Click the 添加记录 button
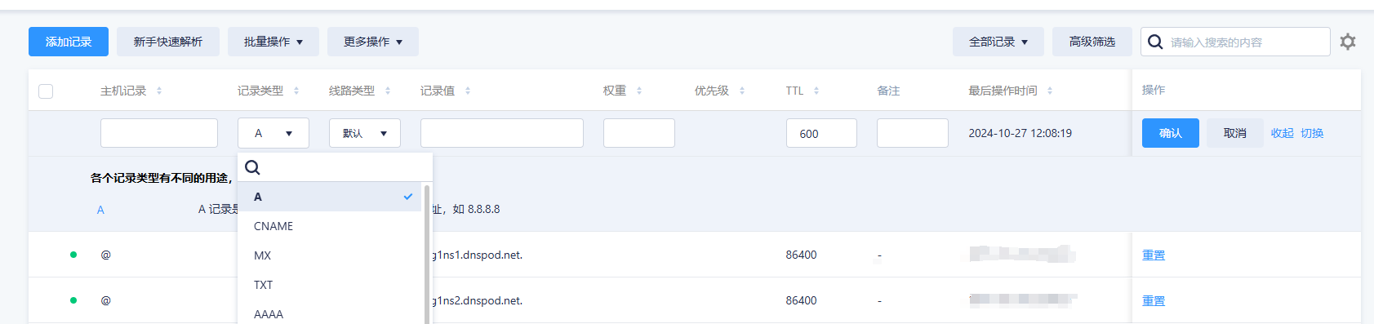Image resolution: width=1374 pixels, height=324 pixels. coord(69,42)
